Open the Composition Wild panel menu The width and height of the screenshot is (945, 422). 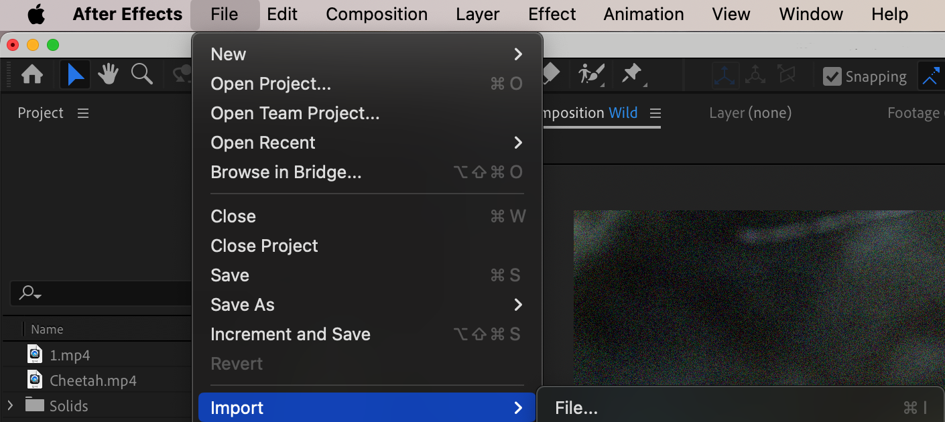655,113
